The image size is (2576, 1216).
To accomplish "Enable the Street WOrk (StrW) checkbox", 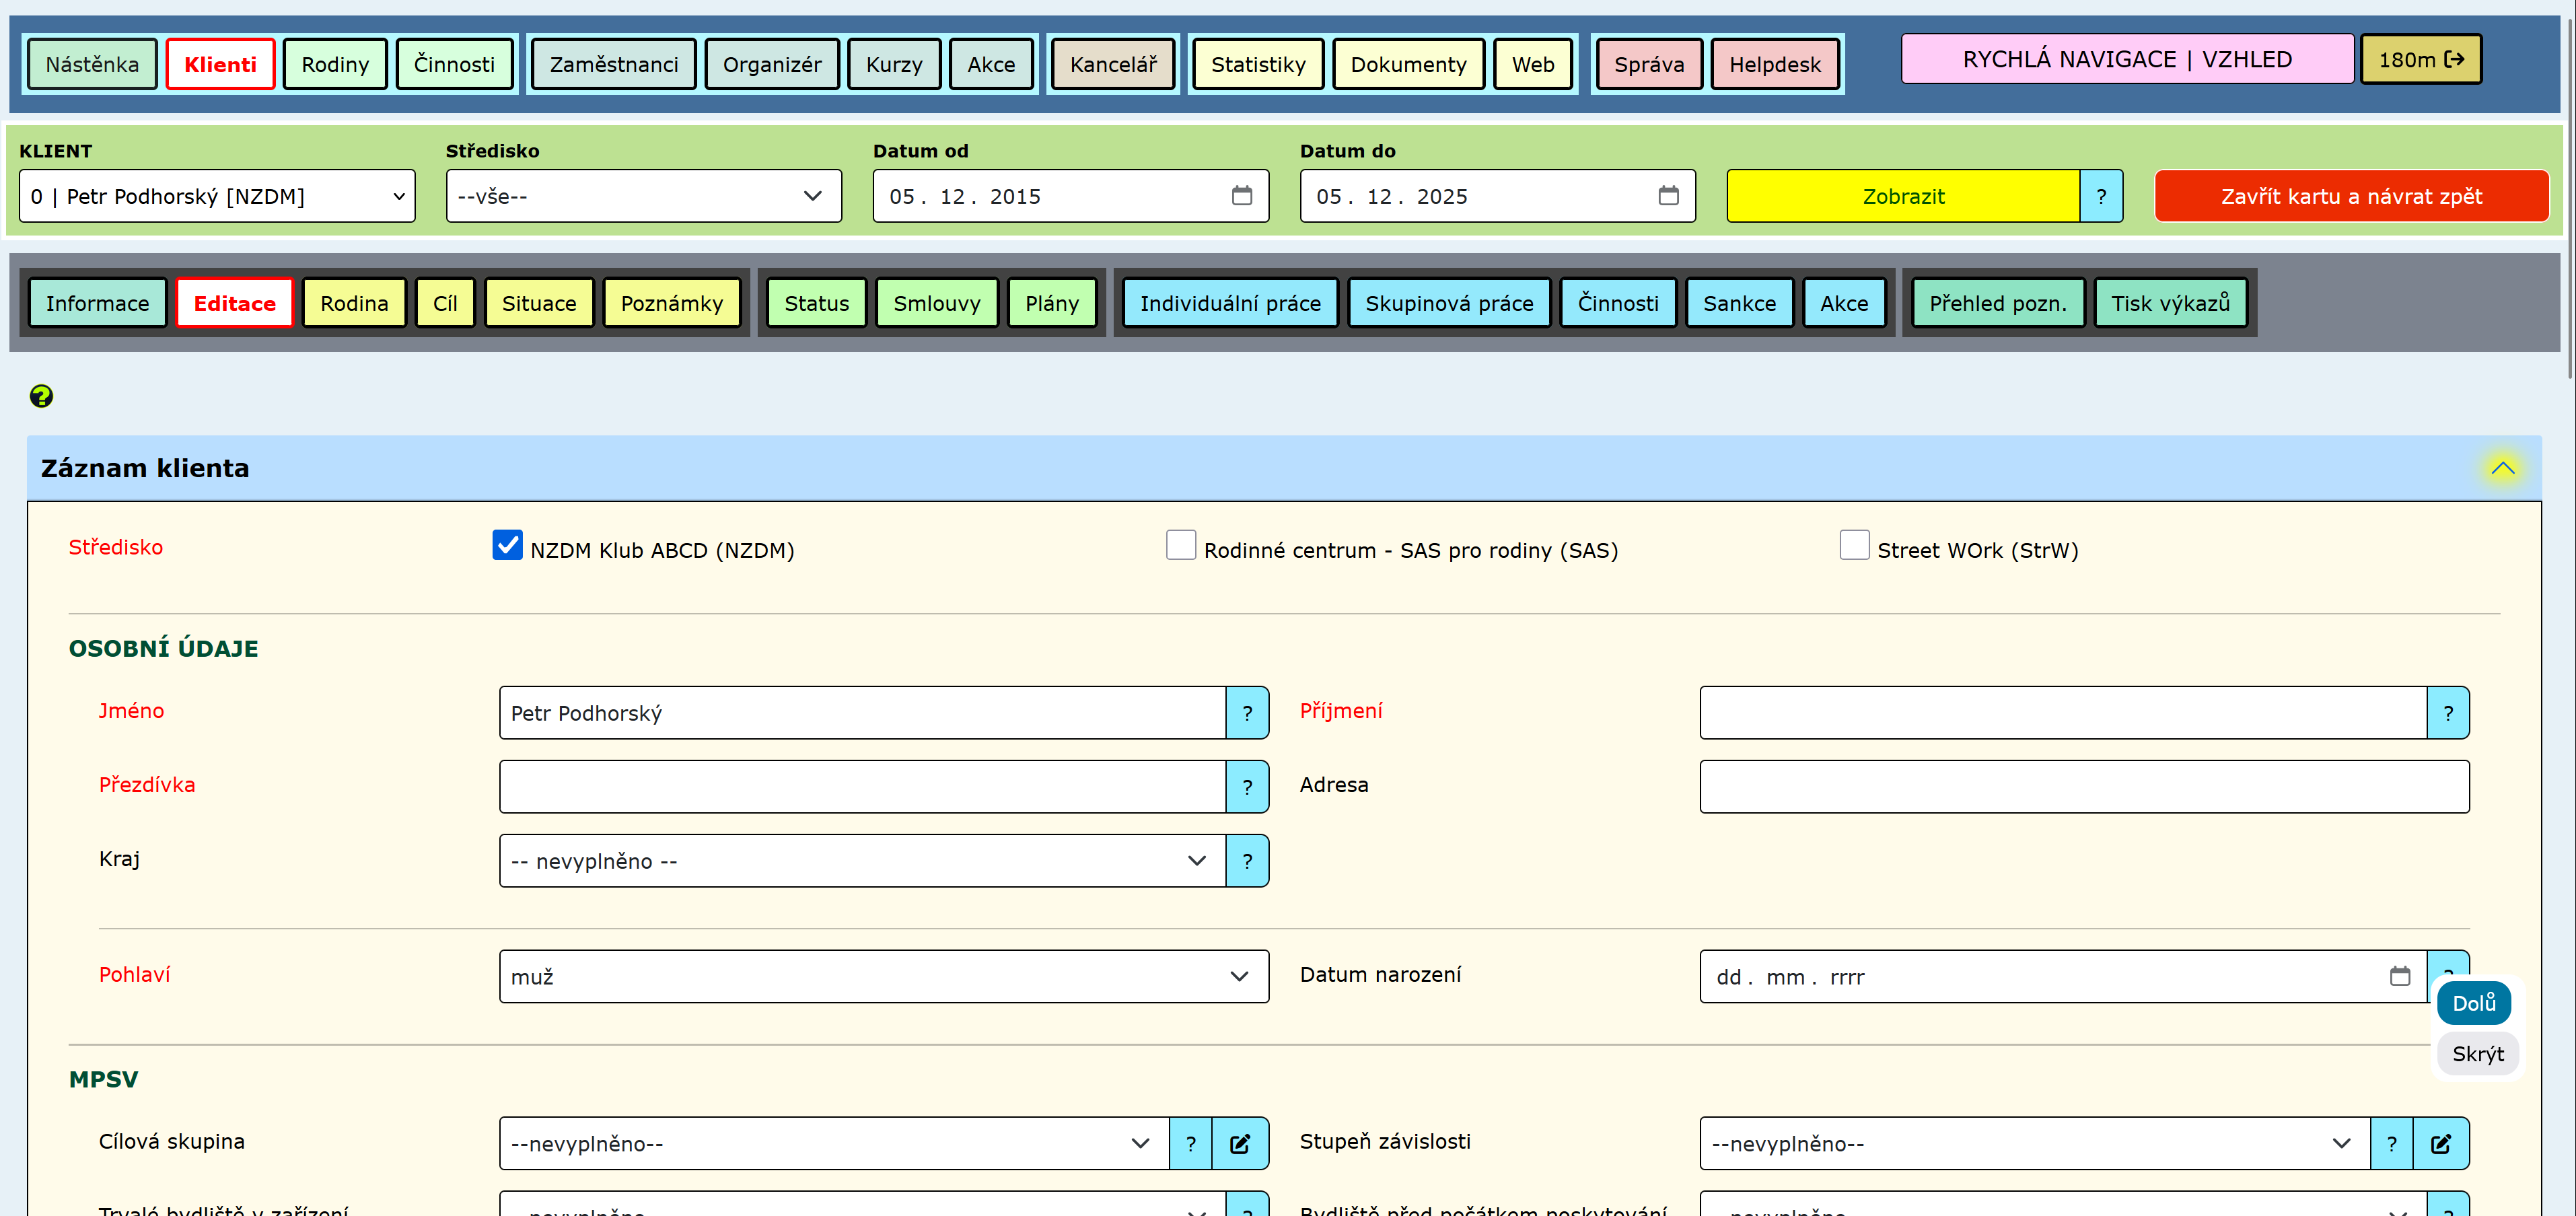I will click(1854, 545).
